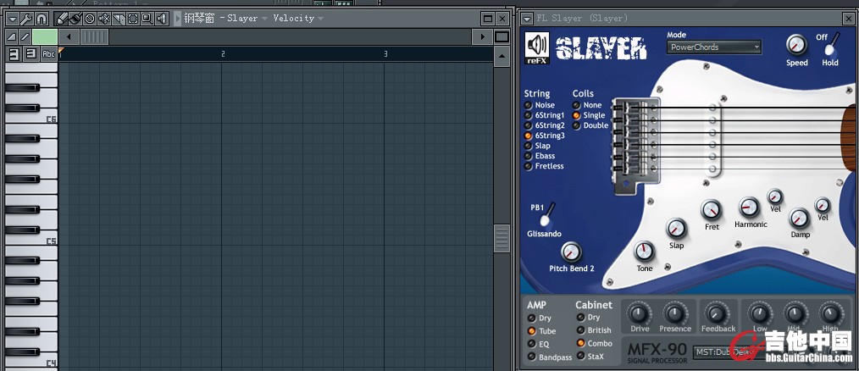Click the Pitch Bend 2 knob
Screen dimensions: 859x371
(x=571, y=252)
